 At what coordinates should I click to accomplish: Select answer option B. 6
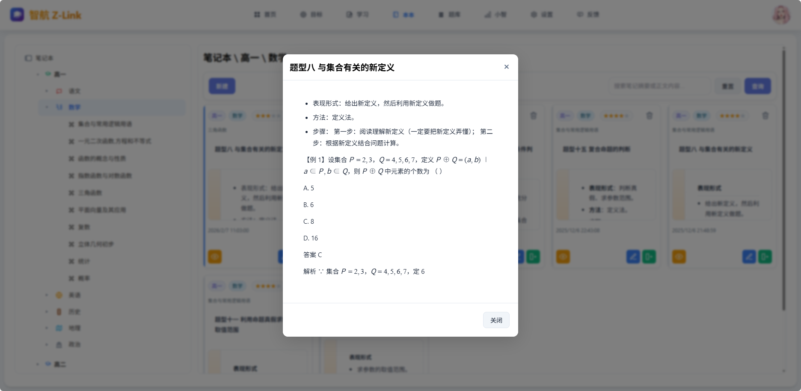(309, 205)
